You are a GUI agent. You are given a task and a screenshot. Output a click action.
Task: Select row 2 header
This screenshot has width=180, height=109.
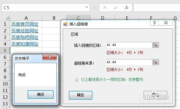[5, 31]
